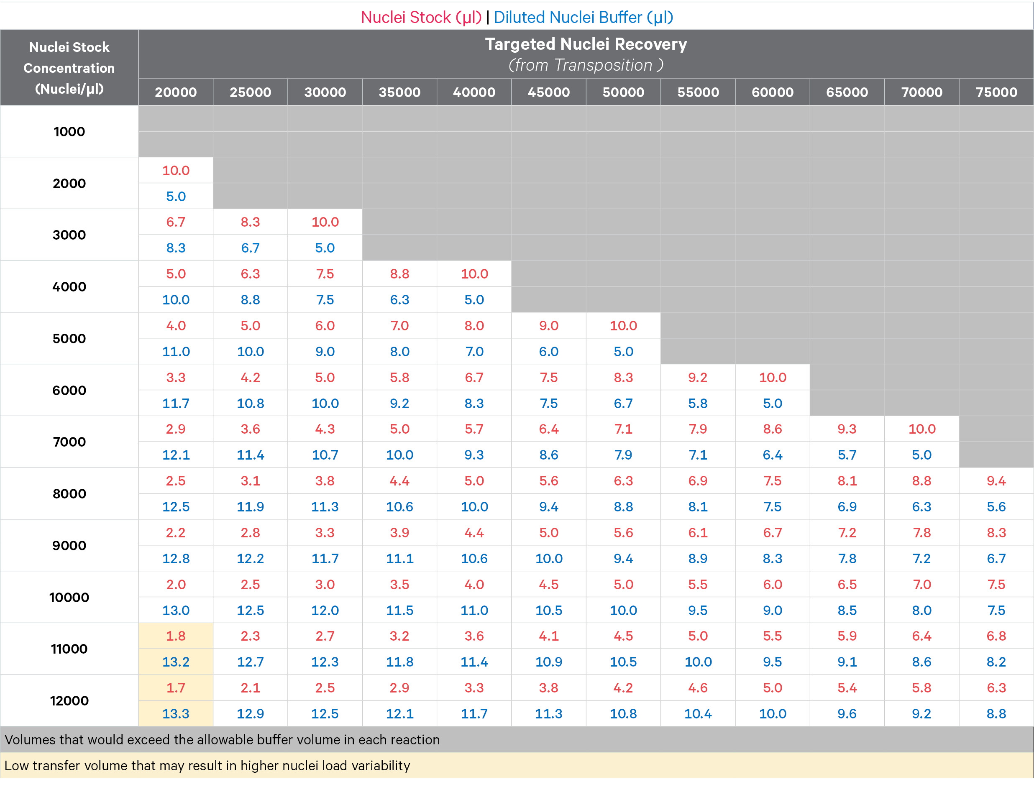Click the blue 8.8 cell in the 12000 row
This screenshot has width=1034, height=810.
point(996,713)
